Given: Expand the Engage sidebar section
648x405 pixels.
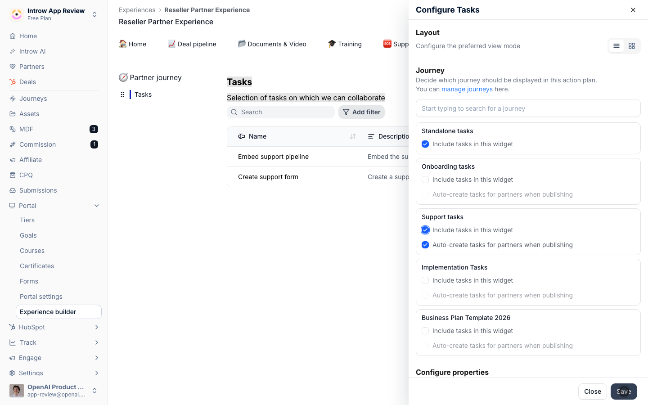Looking at the screenshot, I should pyautogui.click(x=97, y=358).
